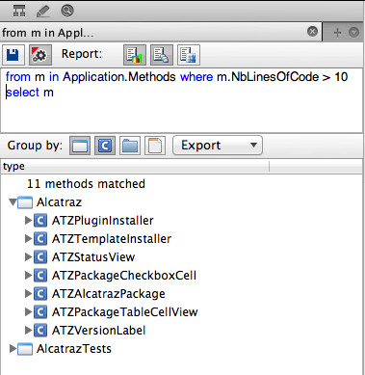Image resolution: width=365 pixels, height=375 pixels.
Task: Click the hierarchy diagram icon at top
Action: point(19,11)
